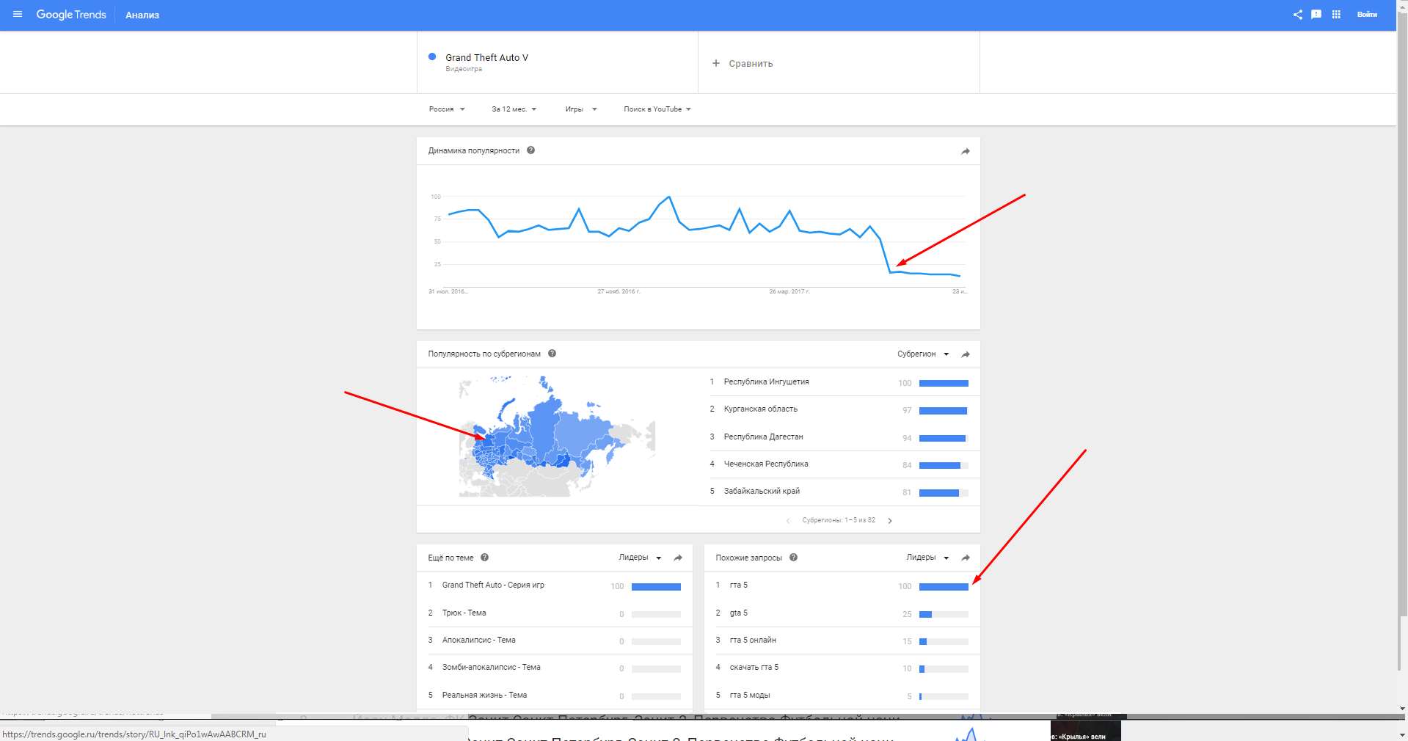Click Сравнить to add comparison

pos(743,64)
